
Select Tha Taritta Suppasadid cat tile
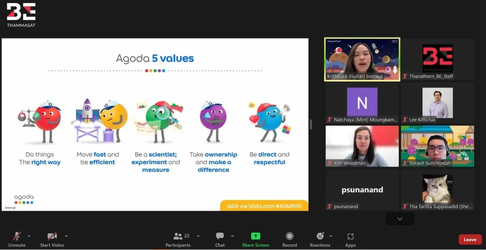438,190
